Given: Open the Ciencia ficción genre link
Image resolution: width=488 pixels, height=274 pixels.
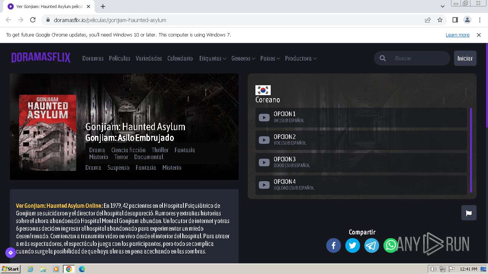Looking at the screenshot, I should (128, 150).
